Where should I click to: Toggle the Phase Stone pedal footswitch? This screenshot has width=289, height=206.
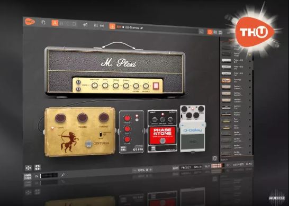[162, 141]
